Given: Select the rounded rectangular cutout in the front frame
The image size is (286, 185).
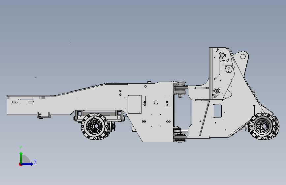Looking at the screenshot, I should (x=217, y=111).
